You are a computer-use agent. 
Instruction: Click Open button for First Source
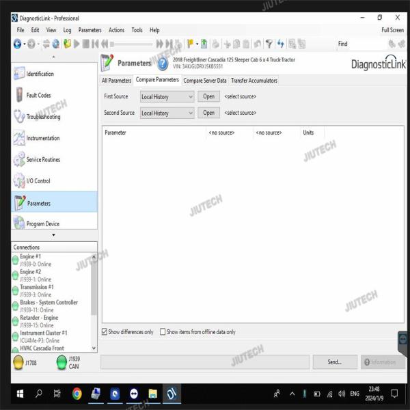point(208,97)
